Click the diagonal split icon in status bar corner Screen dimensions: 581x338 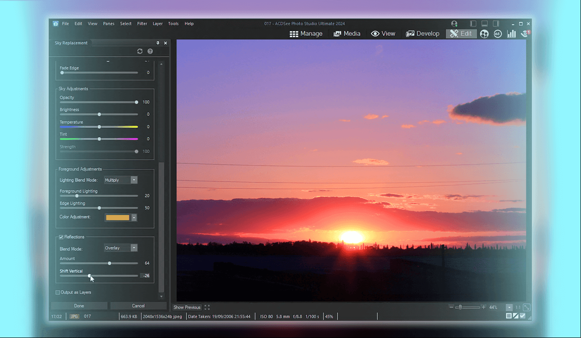pyautogui.click(x=516, y=316)
